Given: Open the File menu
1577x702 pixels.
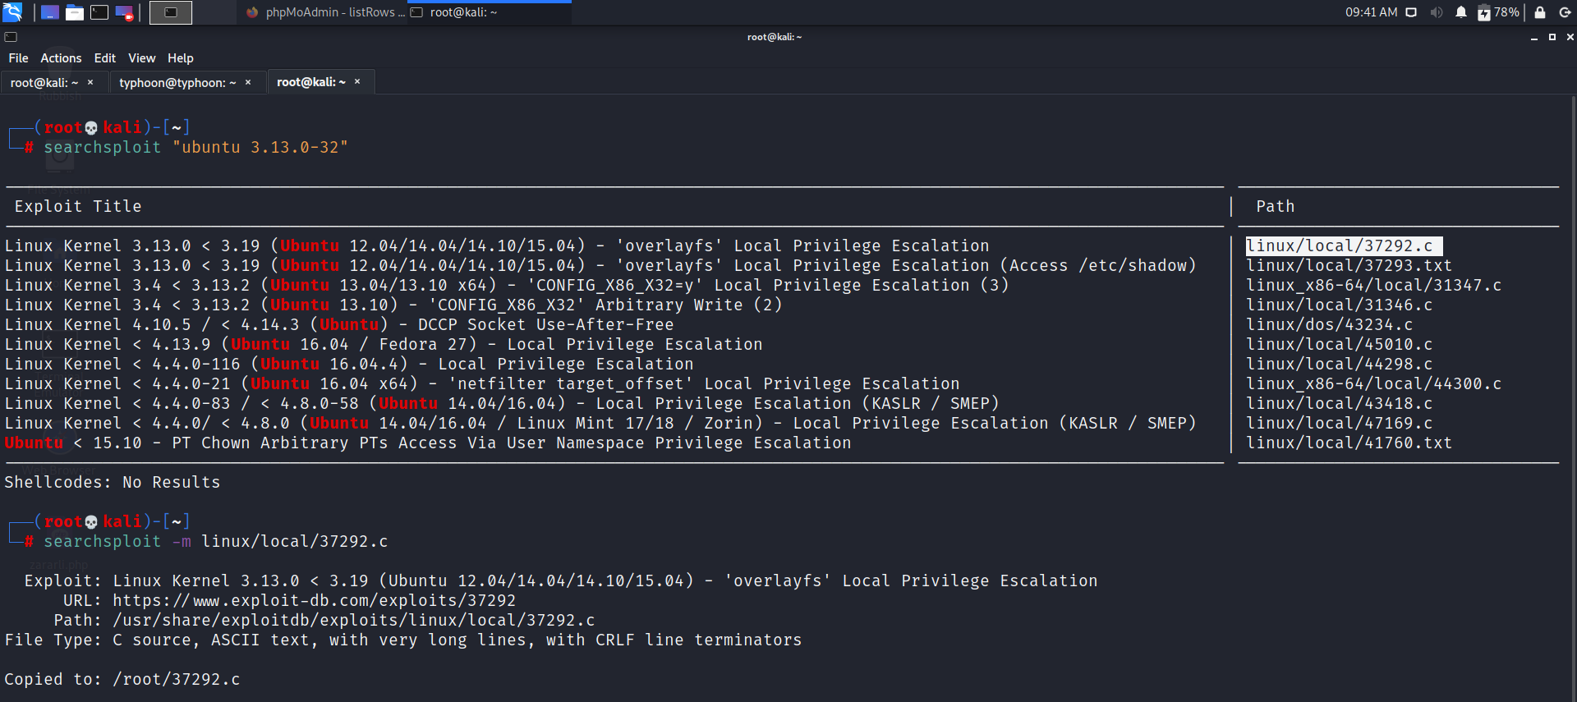Looking at the screenshot, I should (x=18, y=58).
